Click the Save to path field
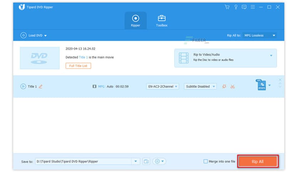Image resolution: width=298 pixels, height=172 pixels. pos(83,161)
